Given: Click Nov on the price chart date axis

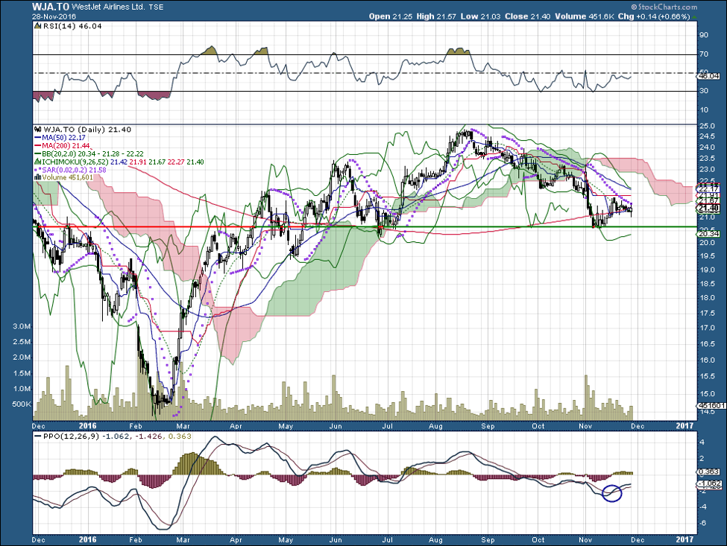Looking at the screenshot, I should (x=585, y=425).
